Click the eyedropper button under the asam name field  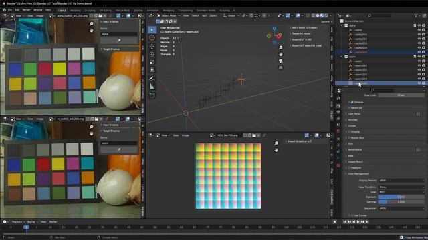[119, 149]
